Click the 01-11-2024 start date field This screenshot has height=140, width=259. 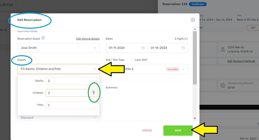(x=127, y=48)
